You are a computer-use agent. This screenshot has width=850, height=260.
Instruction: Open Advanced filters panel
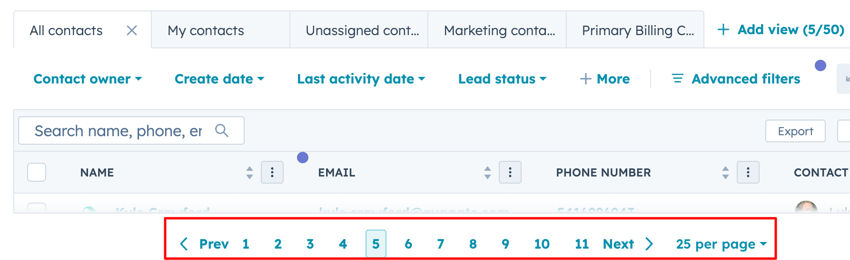click(736, 79)
